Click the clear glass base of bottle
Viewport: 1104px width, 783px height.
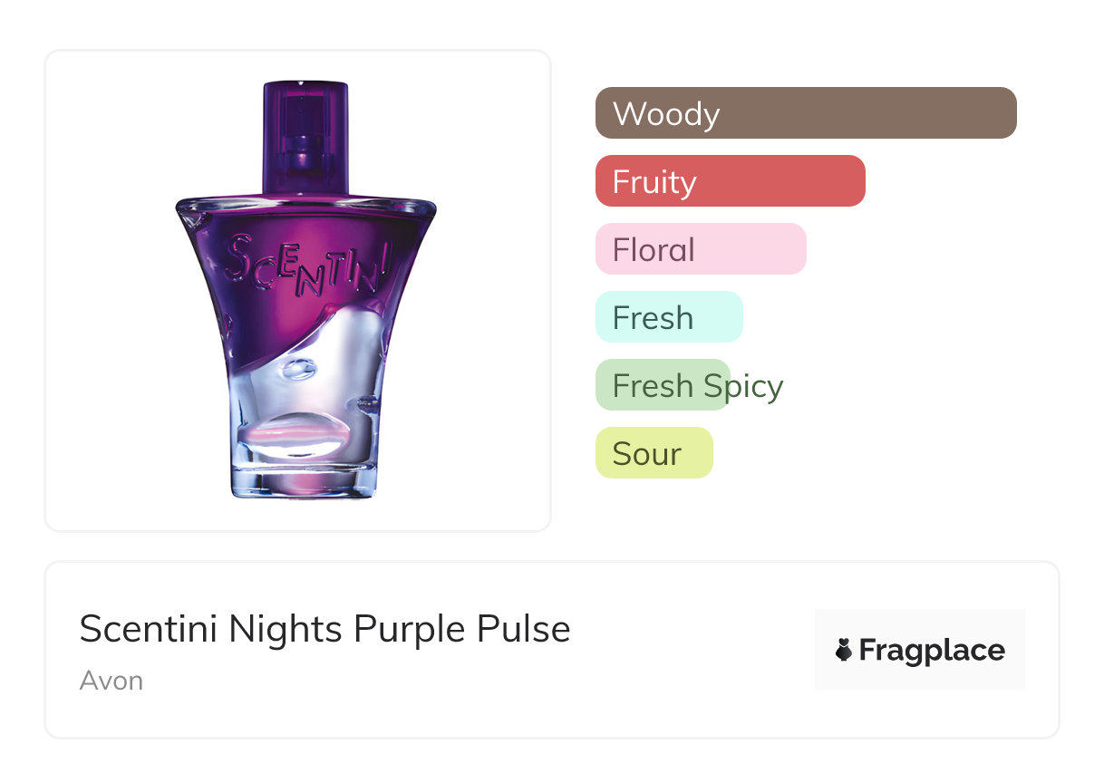[x=302, y=480]
